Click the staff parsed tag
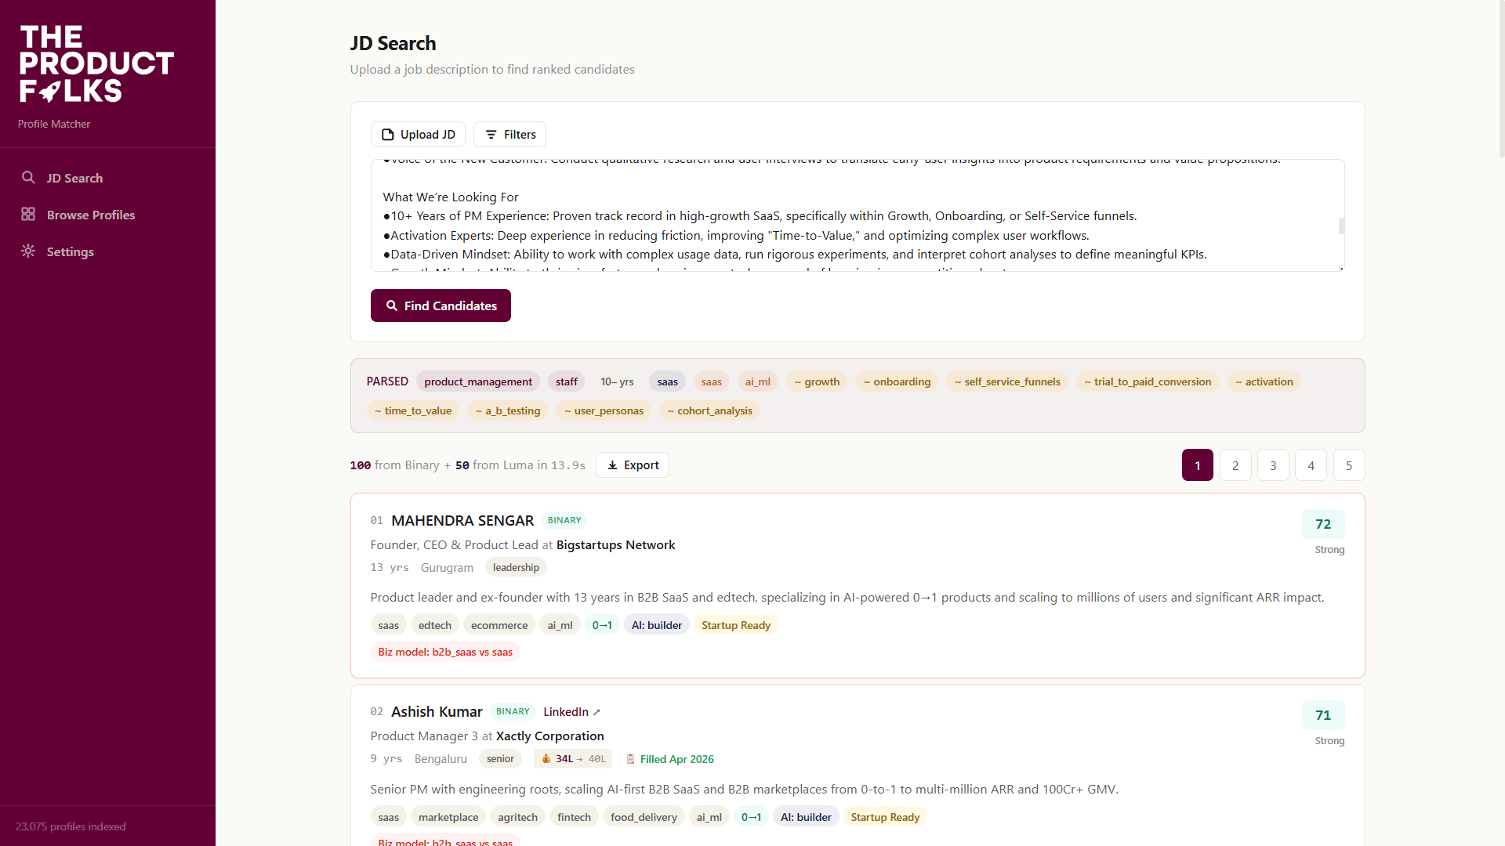 point(566,381)
